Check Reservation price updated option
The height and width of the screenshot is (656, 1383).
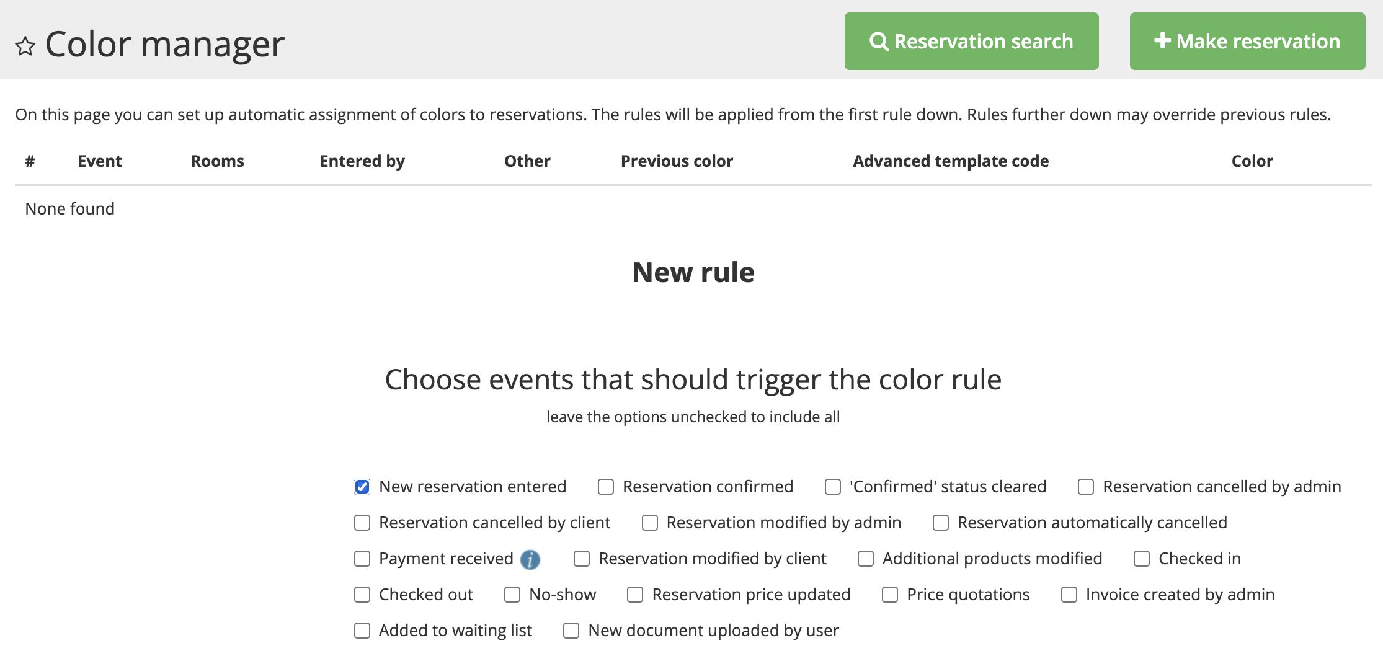pos(635,595)
